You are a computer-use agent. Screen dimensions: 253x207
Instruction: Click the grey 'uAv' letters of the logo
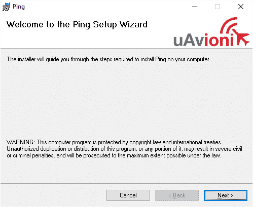[188, 40]
